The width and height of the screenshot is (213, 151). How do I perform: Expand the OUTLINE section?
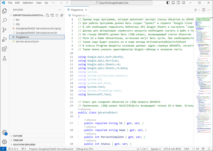tap(37, 136)
